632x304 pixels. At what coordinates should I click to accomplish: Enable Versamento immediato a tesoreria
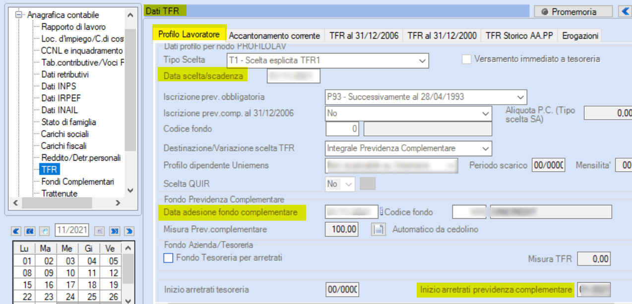click(x=466, y=59)
